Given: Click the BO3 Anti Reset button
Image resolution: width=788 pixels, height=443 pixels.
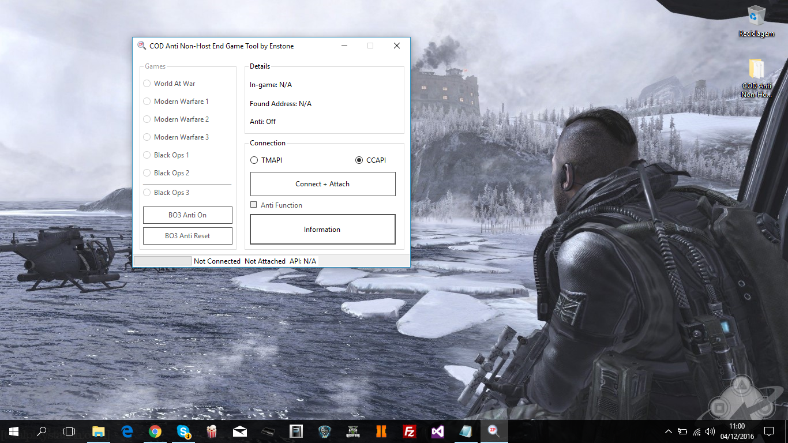Looking at the screenshot, I should point(187,236).
